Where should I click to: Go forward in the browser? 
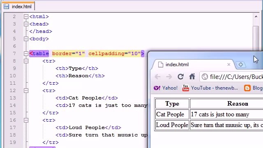[x=169, y=77]
